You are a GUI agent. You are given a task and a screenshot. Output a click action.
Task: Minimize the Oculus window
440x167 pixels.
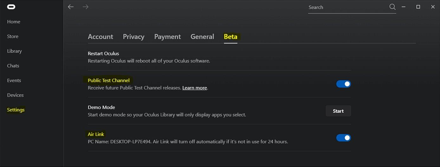[x=404, y=7]
